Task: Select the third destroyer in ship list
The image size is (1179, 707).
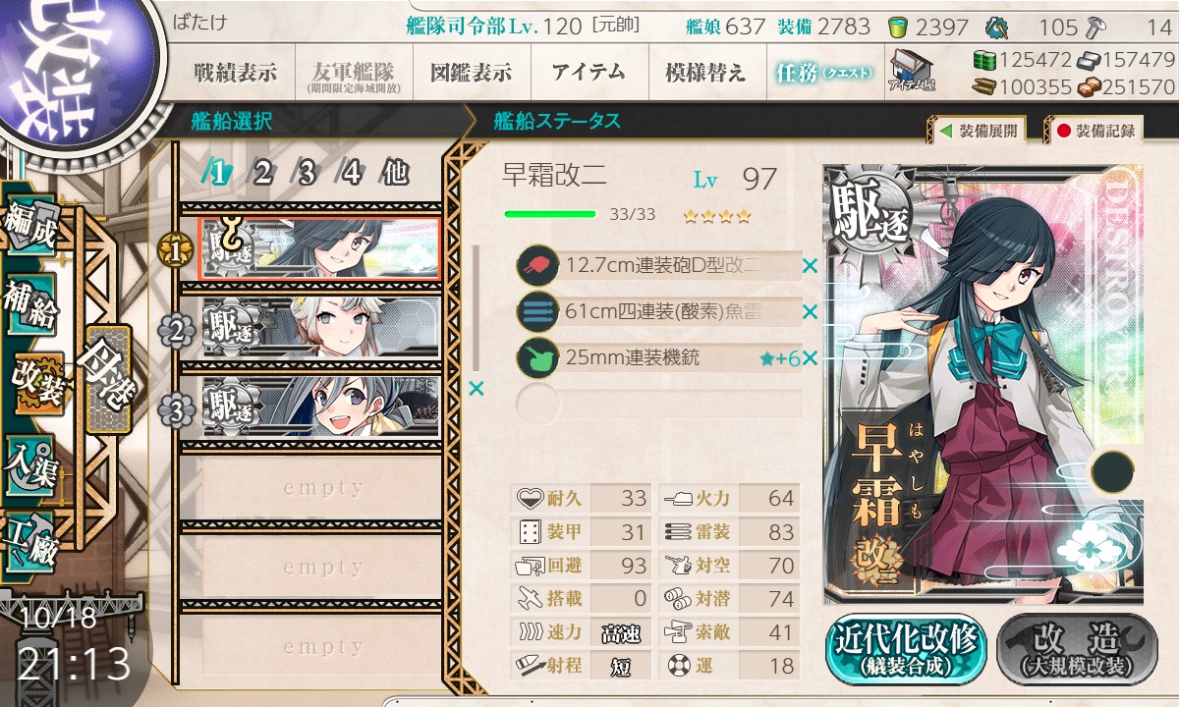Action: [x=320, y=408]
